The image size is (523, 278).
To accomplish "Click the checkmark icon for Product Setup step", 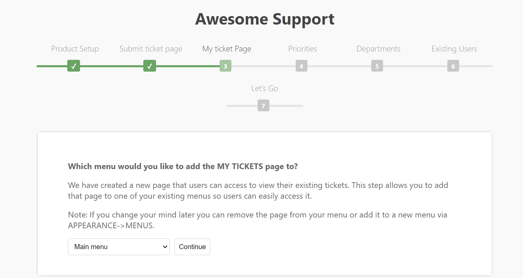I will click(73, 66).
